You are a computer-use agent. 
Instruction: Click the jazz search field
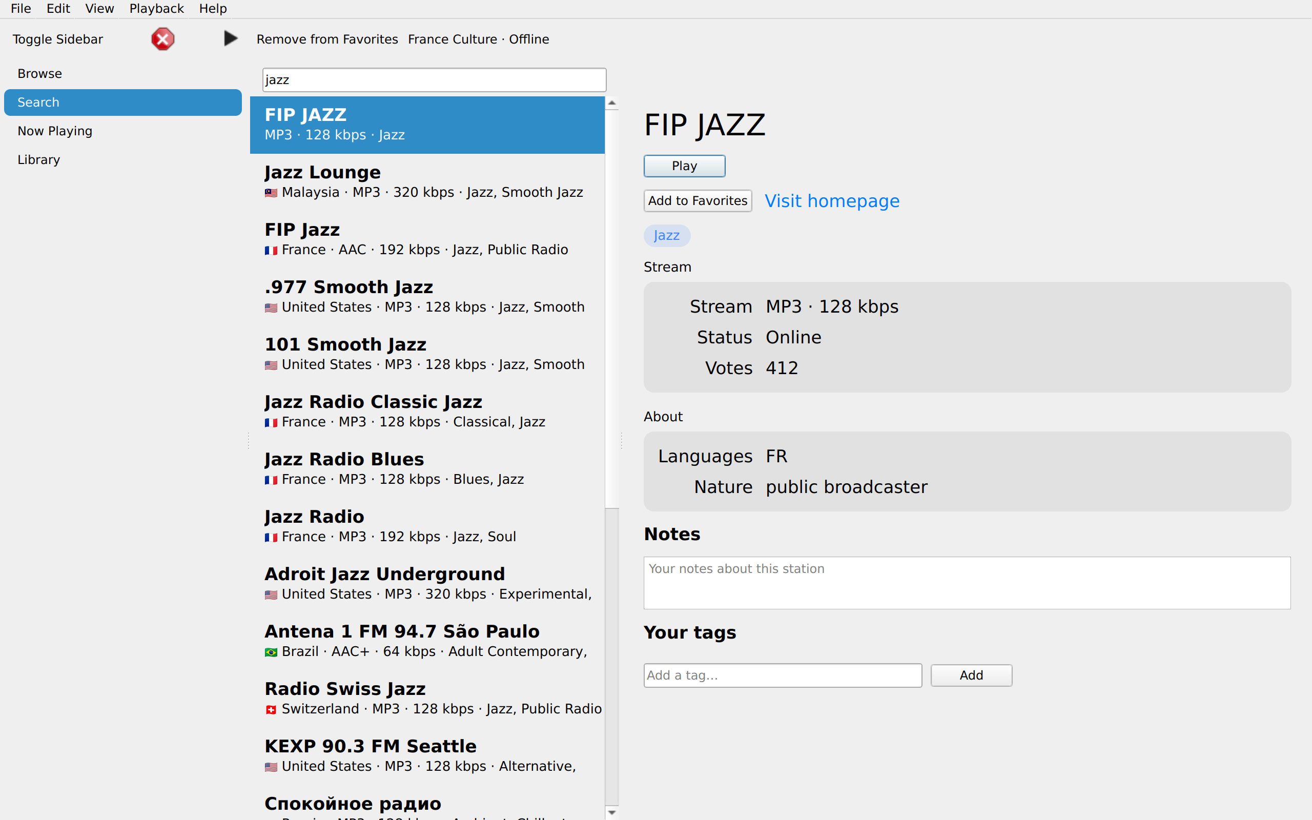coord(434,80)
